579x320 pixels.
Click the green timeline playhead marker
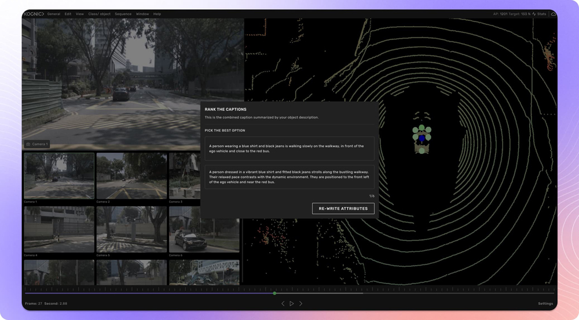pos(274,293)
